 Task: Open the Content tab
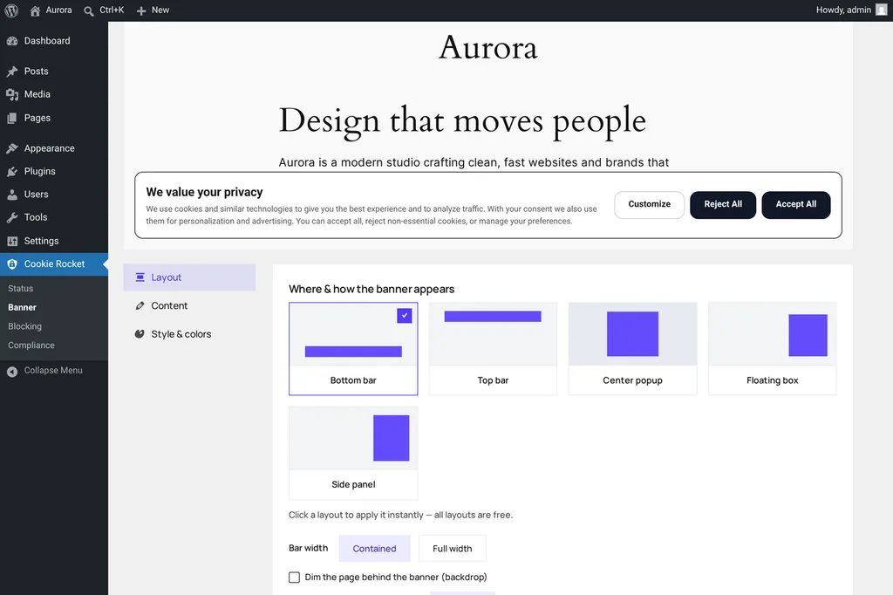pos(189,305)
